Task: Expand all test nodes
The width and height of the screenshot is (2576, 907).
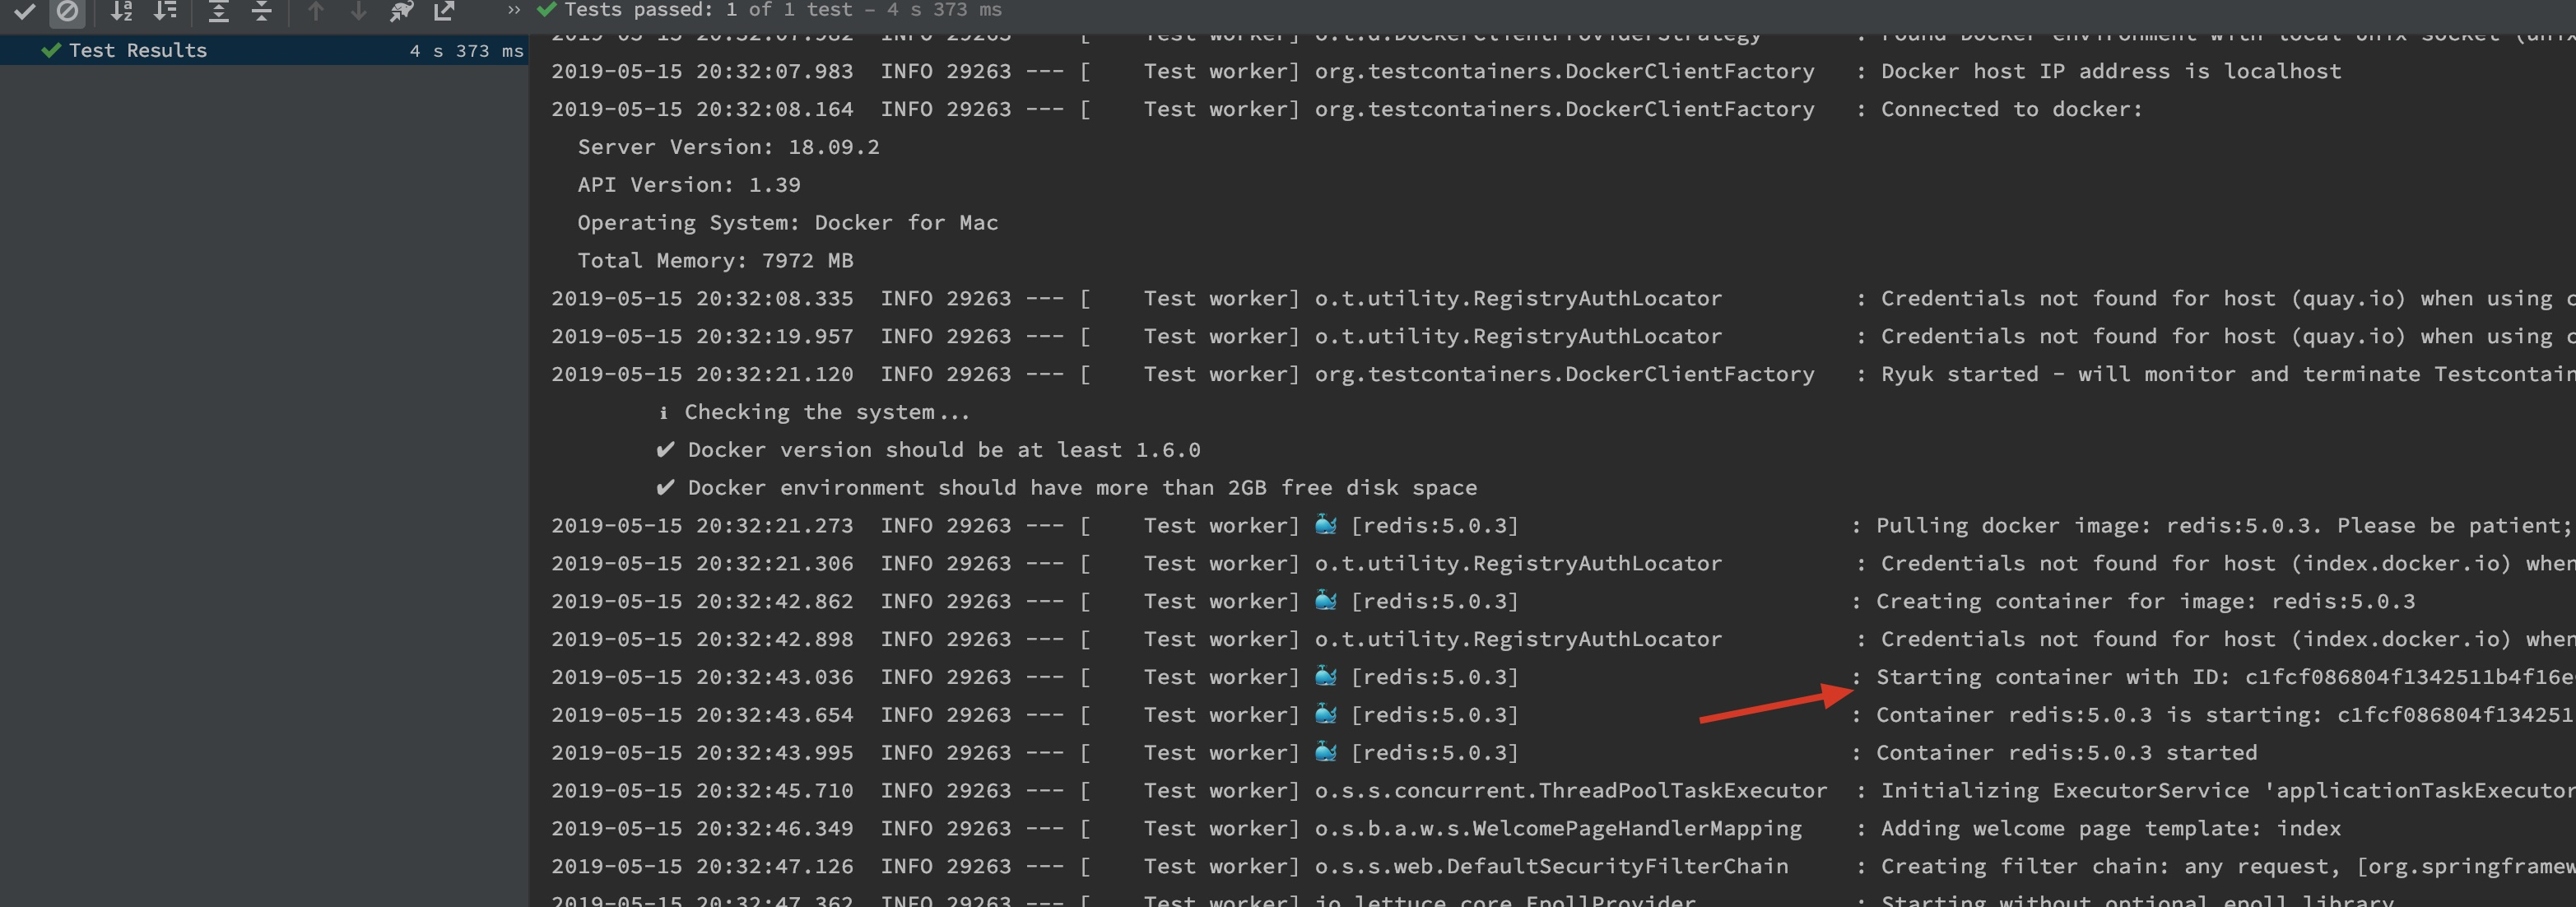Action: tap(218, 11)
